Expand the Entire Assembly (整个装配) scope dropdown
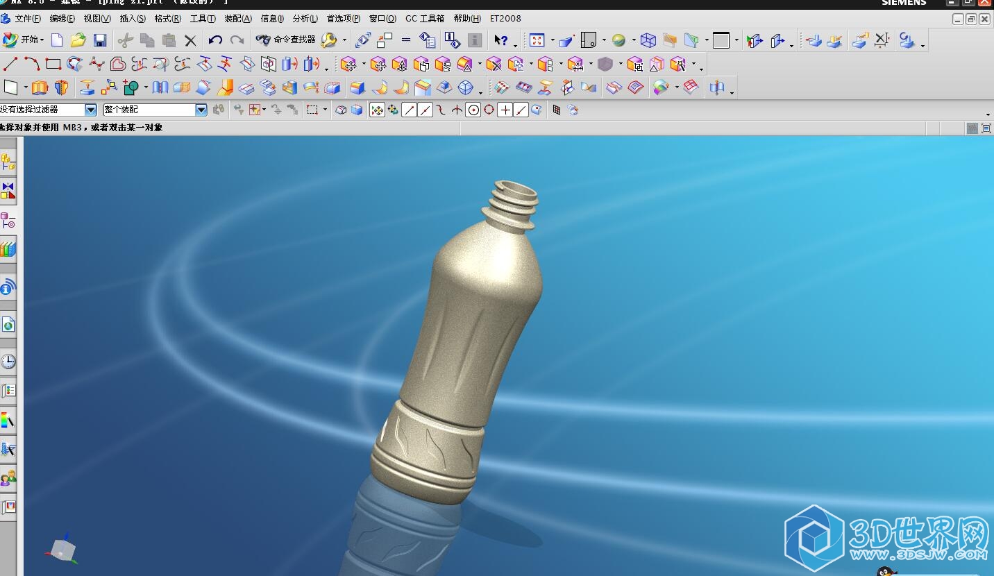 pyautogui.click(x=201, y=110)
